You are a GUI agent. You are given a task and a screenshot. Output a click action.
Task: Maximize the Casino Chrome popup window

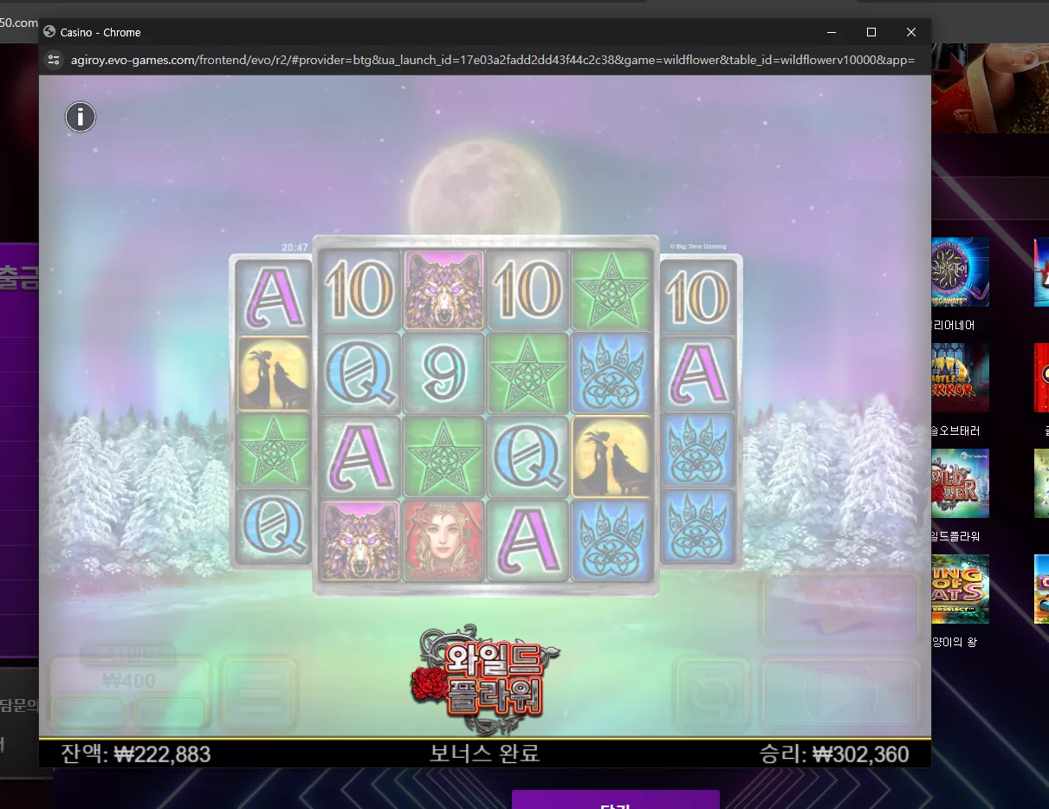click(x=871, y=32)
